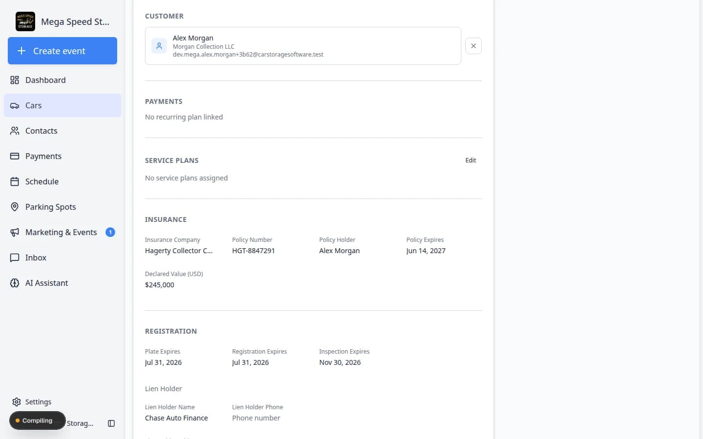Open Marketing & Events
The width and height of the screenshot is (703, 439).
[x=62, y=232]
